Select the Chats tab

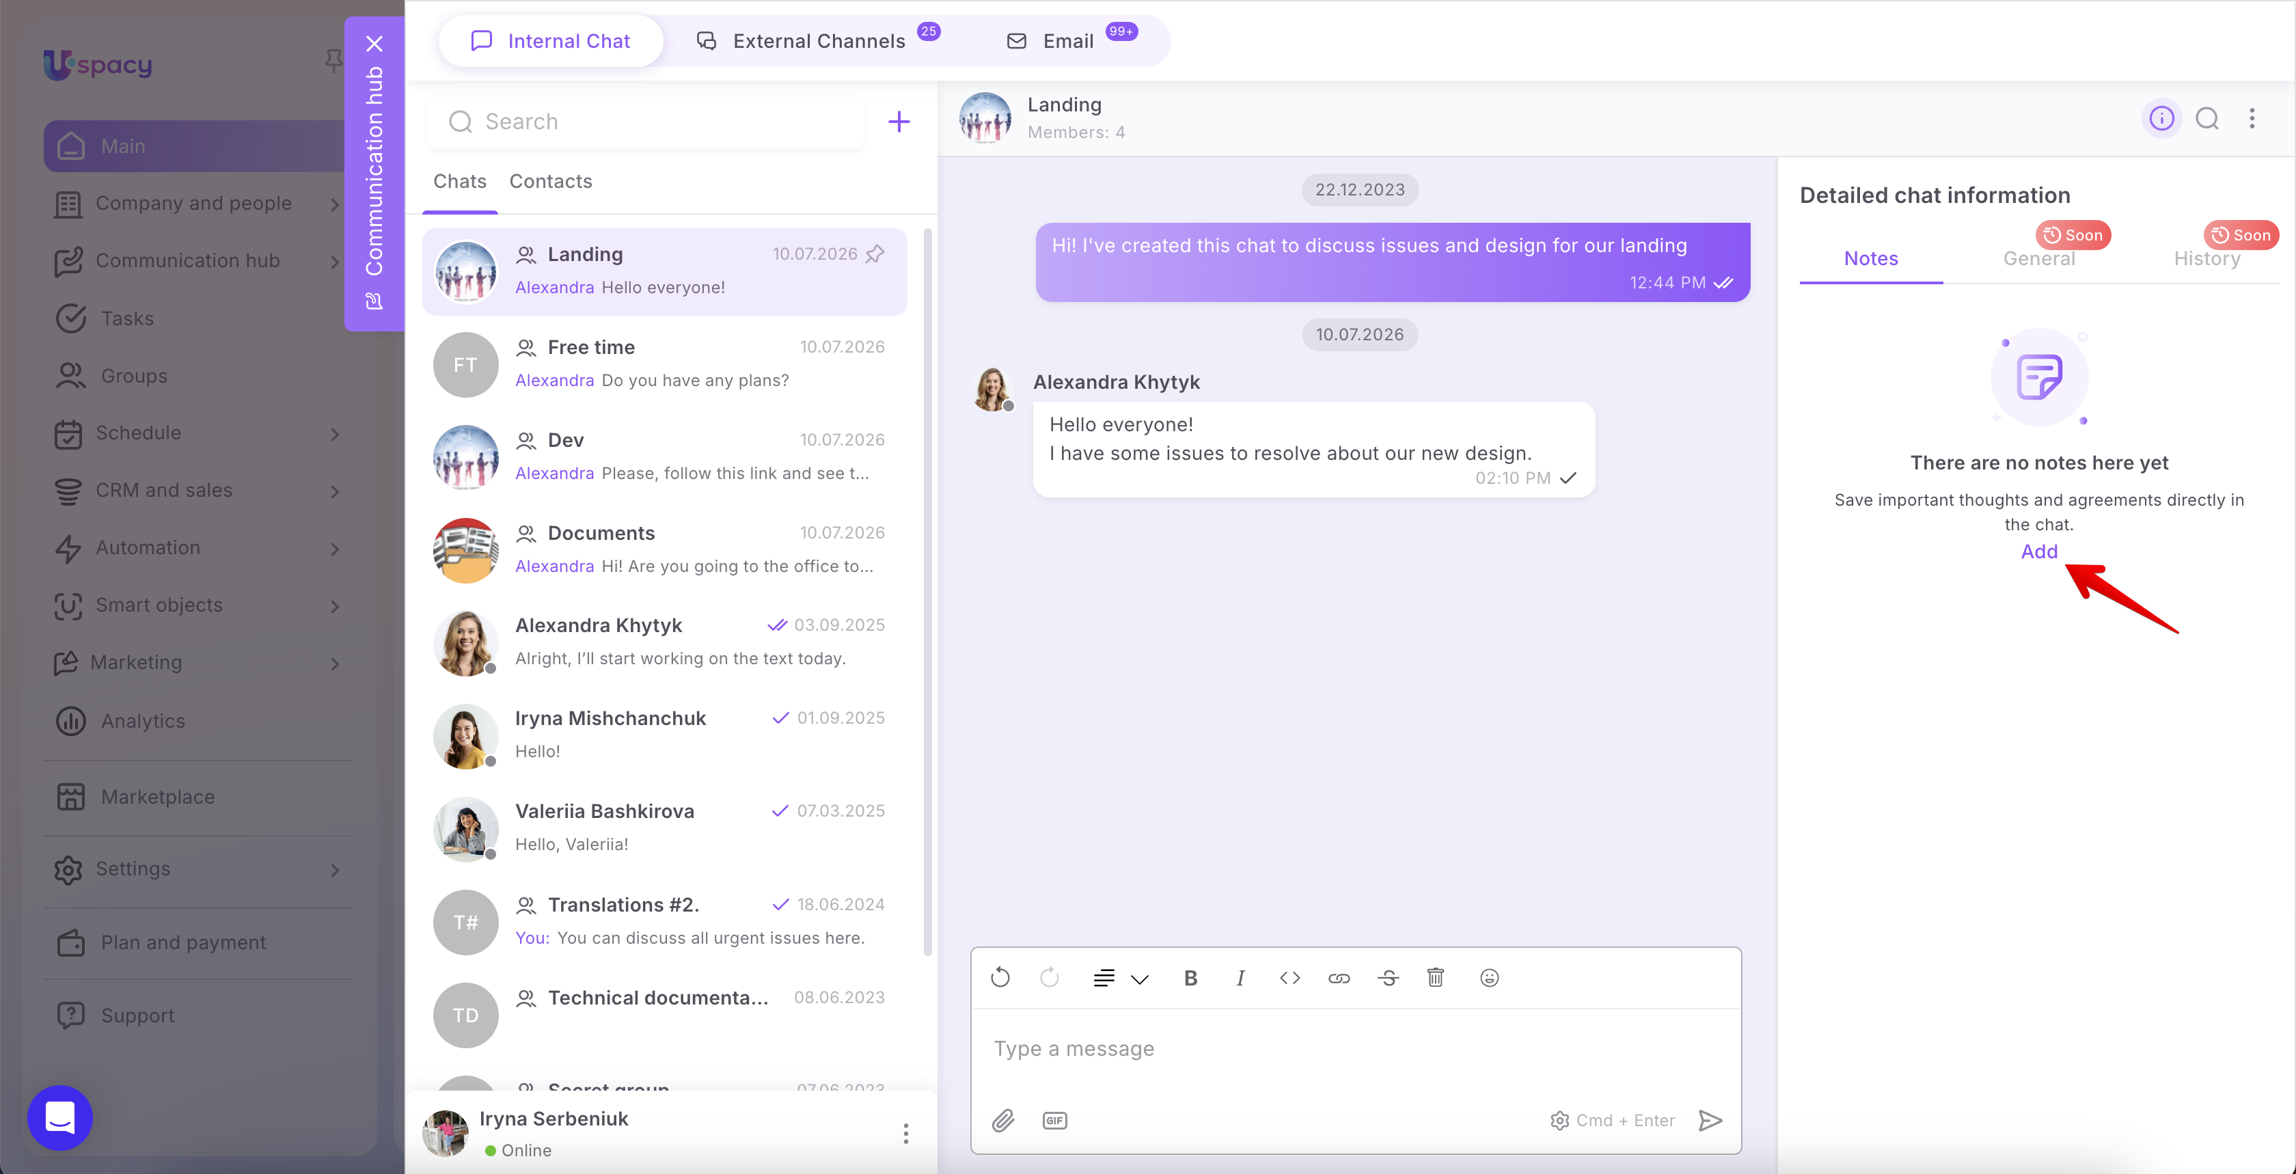460,181
